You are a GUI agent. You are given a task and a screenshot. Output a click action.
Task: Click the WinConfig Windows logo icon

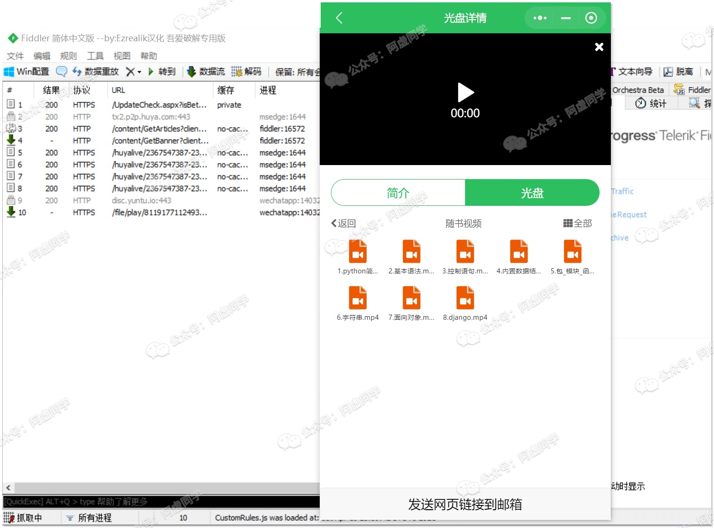[x=9, y=72]
